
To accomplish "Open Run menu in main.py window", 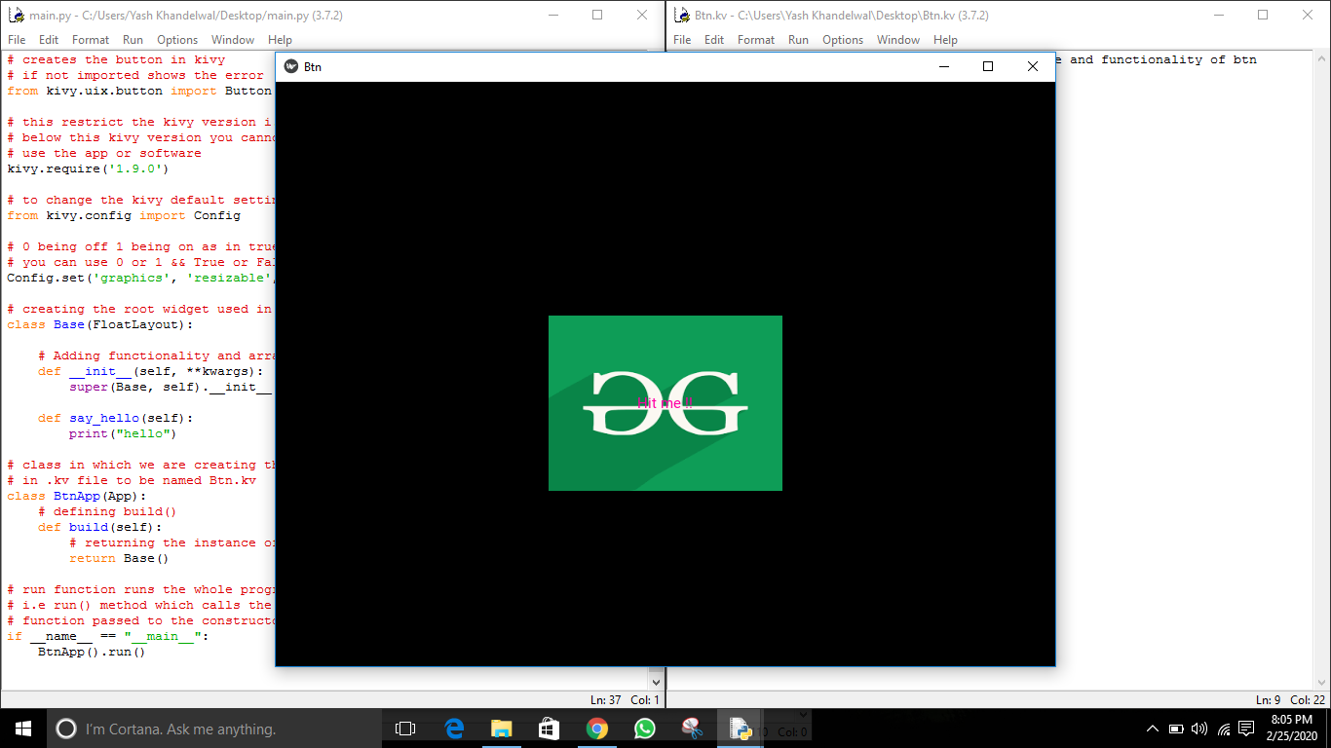I will [133, 40].
